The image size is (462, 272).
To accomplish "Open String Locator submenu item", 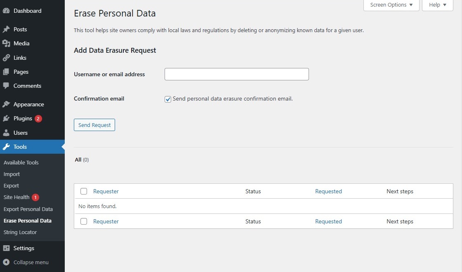I will point(20,232).
